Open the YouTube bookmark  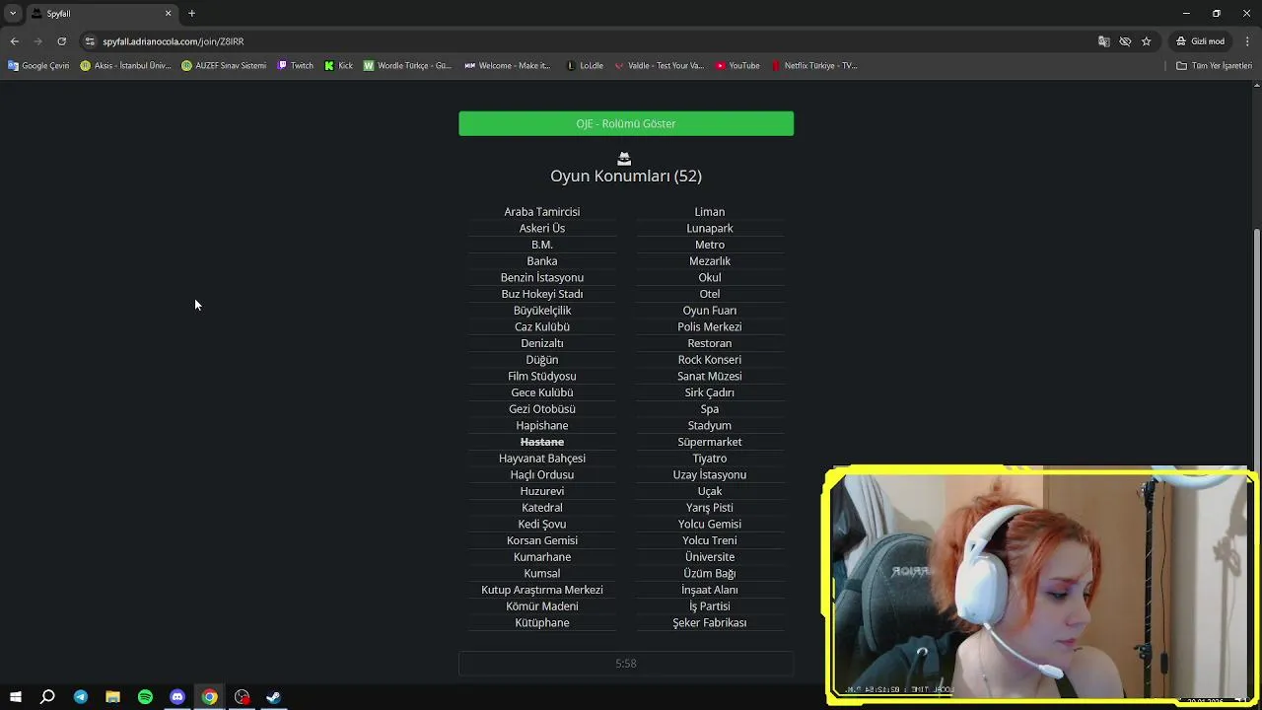point(737,66)
